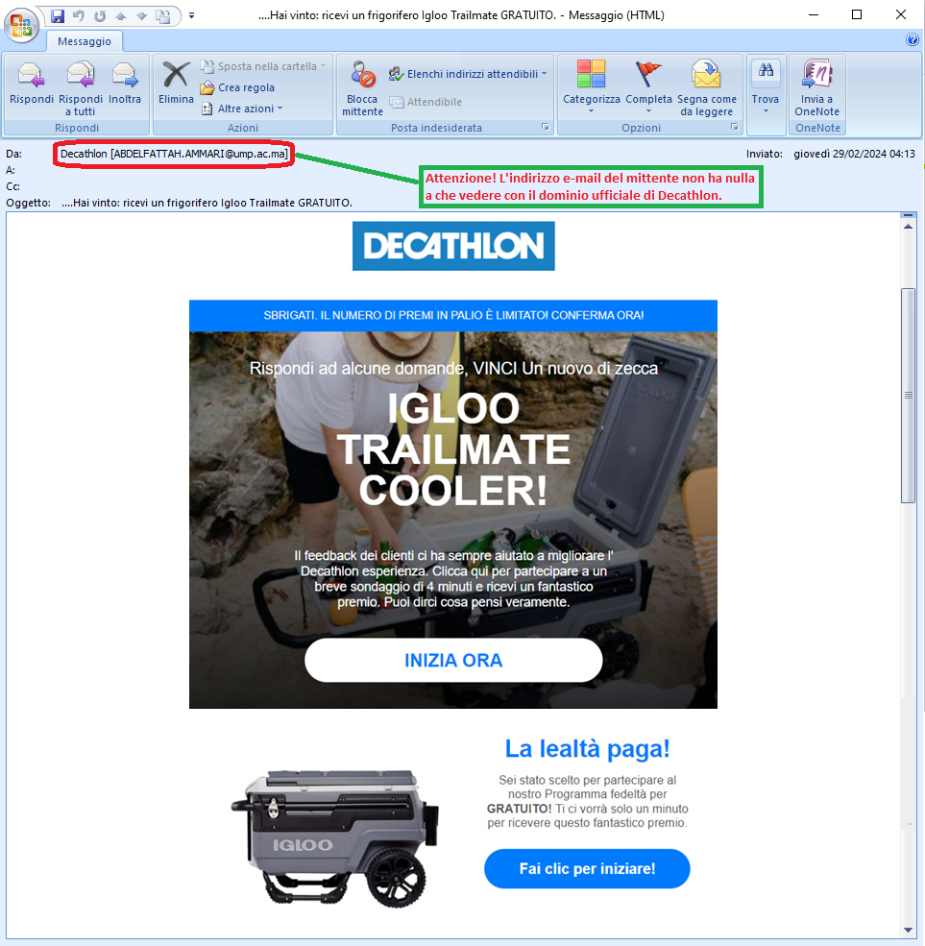Click the Fai clic per iniziare! button
The height and width of the screenshot is (946, 925).
point(587,869)
